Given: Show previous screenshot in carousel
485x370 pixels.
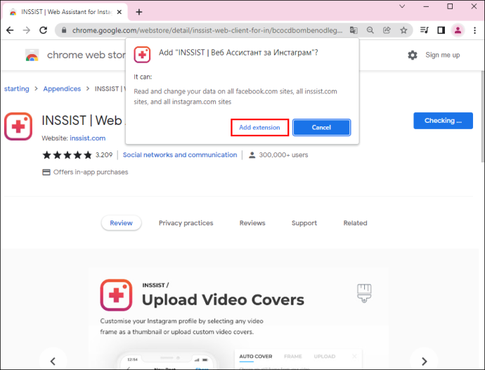Looking at the screenshot, I should tap(53, 361).
